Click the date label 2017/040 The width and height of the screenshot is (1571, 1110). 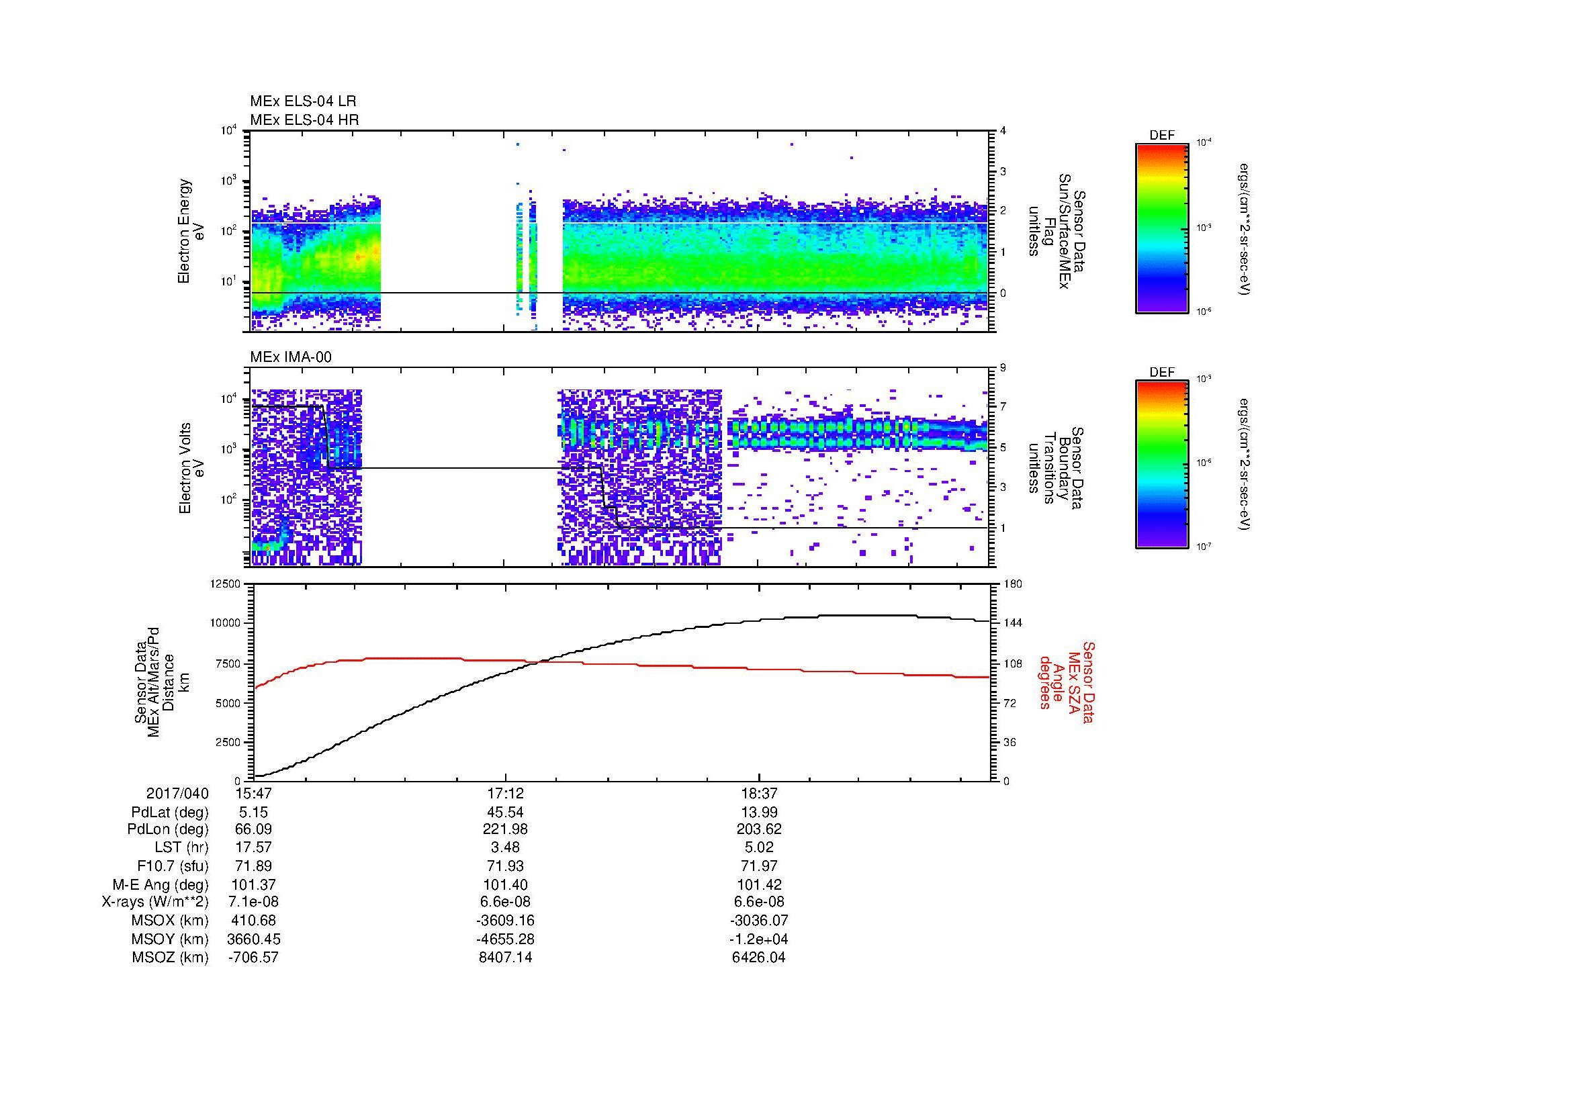(177, 794)
